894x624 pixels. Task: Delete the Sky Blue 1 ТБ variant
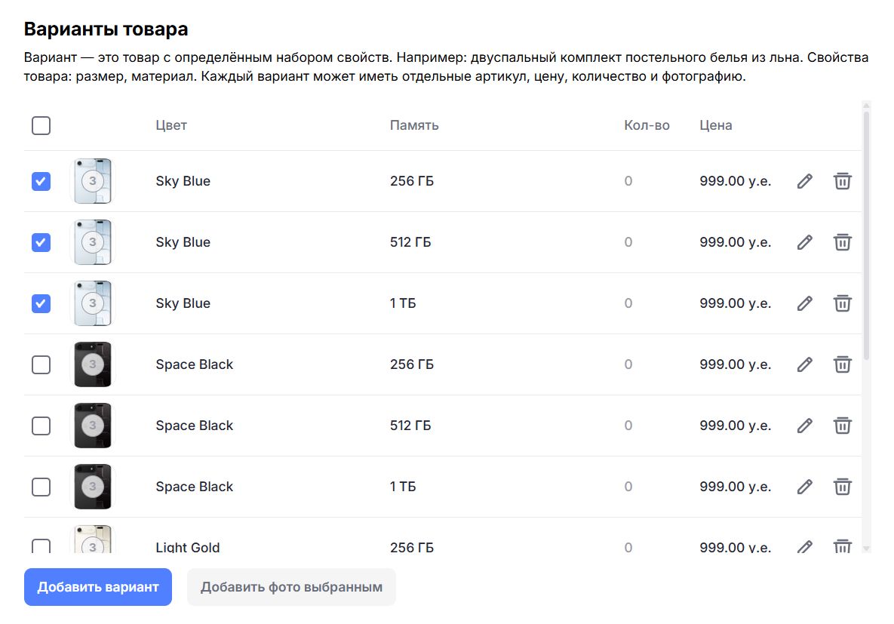pos(842,303)
